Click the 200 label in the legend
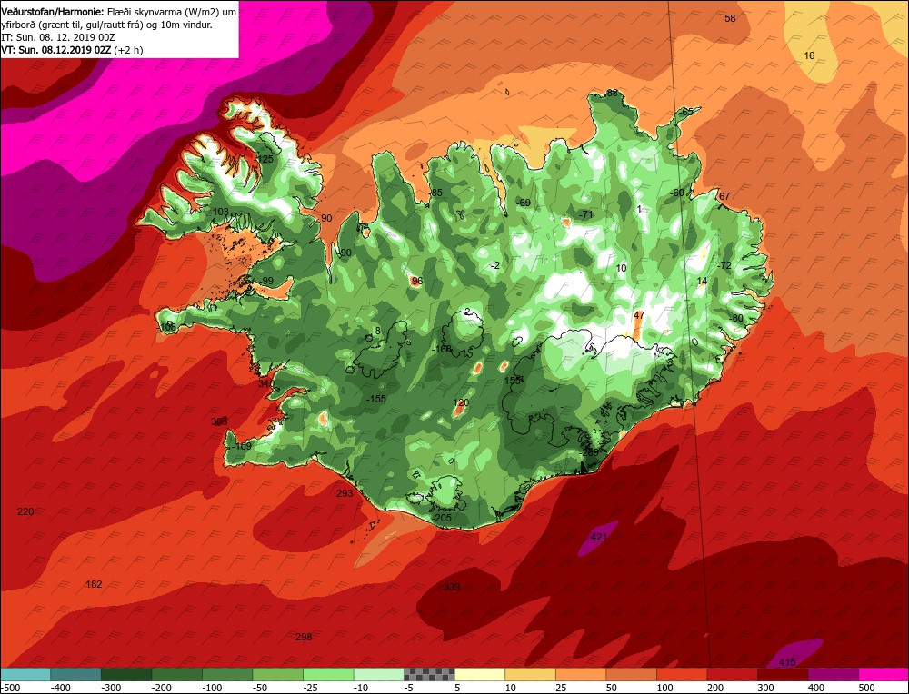The image size is (909, 694). coord(715,688)
